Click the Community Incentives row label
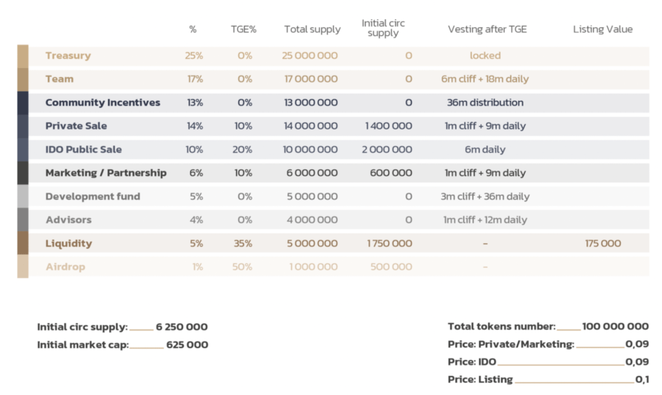662x395 pixels. coord(103,103)
